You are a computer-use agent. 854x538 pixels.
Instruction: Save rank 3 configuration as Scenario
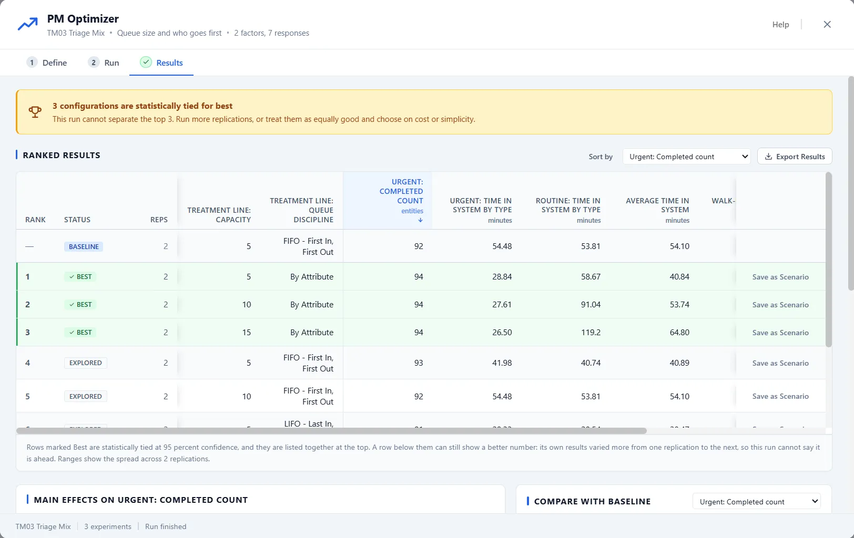(780, 333)
